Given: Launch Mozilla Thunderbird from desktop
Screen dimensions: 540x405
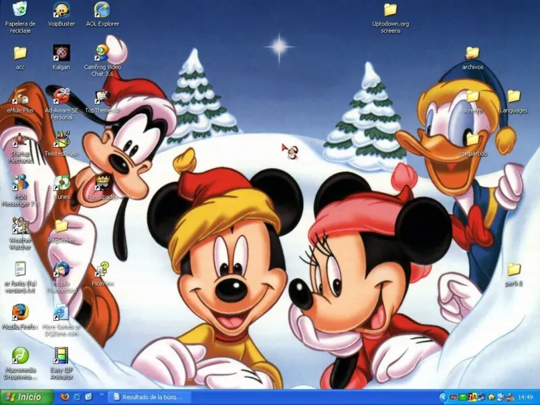Looking at the screenshot, I should coord(61,277).
